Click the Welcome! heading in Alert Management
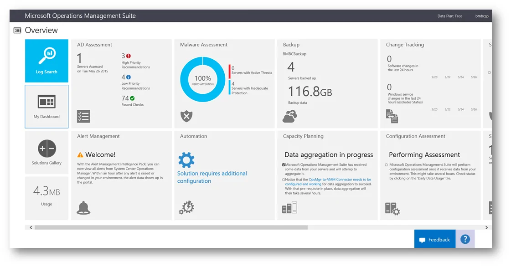 click(x=100, y=154)
